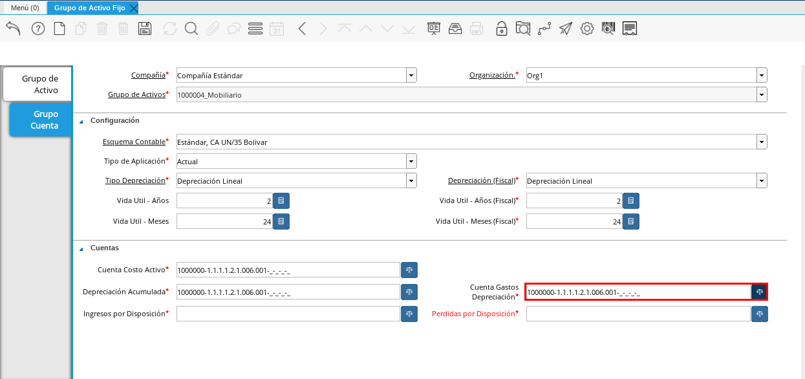
Task: Go to the previous record chevron
Action: coord(302,28)
